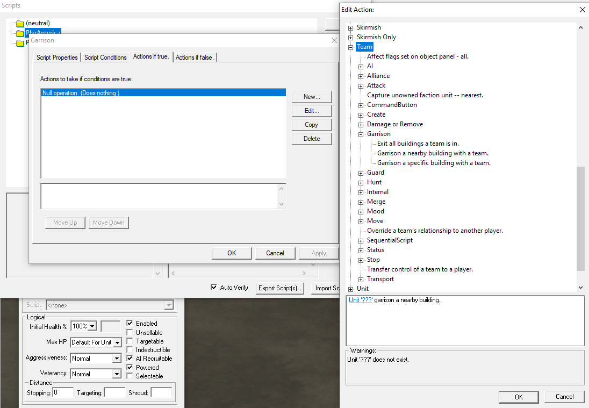Click the Stopping distance input field

(x=63, y=393)
